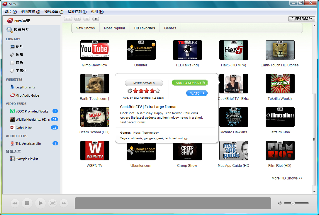
Task: Open the Tekzilla Weekly thumbnail
Action: click(280, 83)
